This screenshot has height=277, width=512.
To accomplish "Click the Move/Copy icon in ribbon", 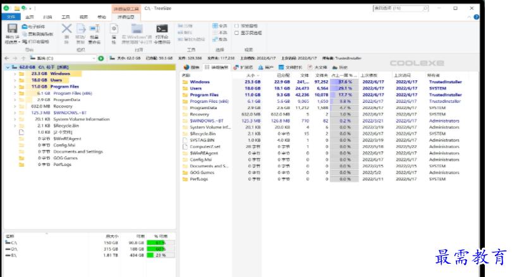I will pos(80,29).
